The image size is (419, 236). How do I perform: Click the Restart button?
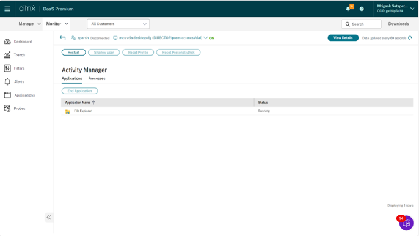point(73,53)
